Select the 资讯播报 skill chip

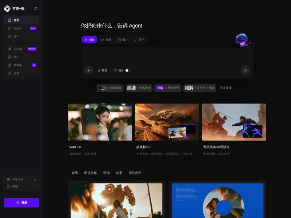139,88
